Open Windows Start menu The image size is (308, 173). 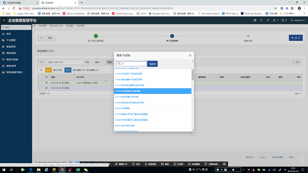tap(4, 170)
